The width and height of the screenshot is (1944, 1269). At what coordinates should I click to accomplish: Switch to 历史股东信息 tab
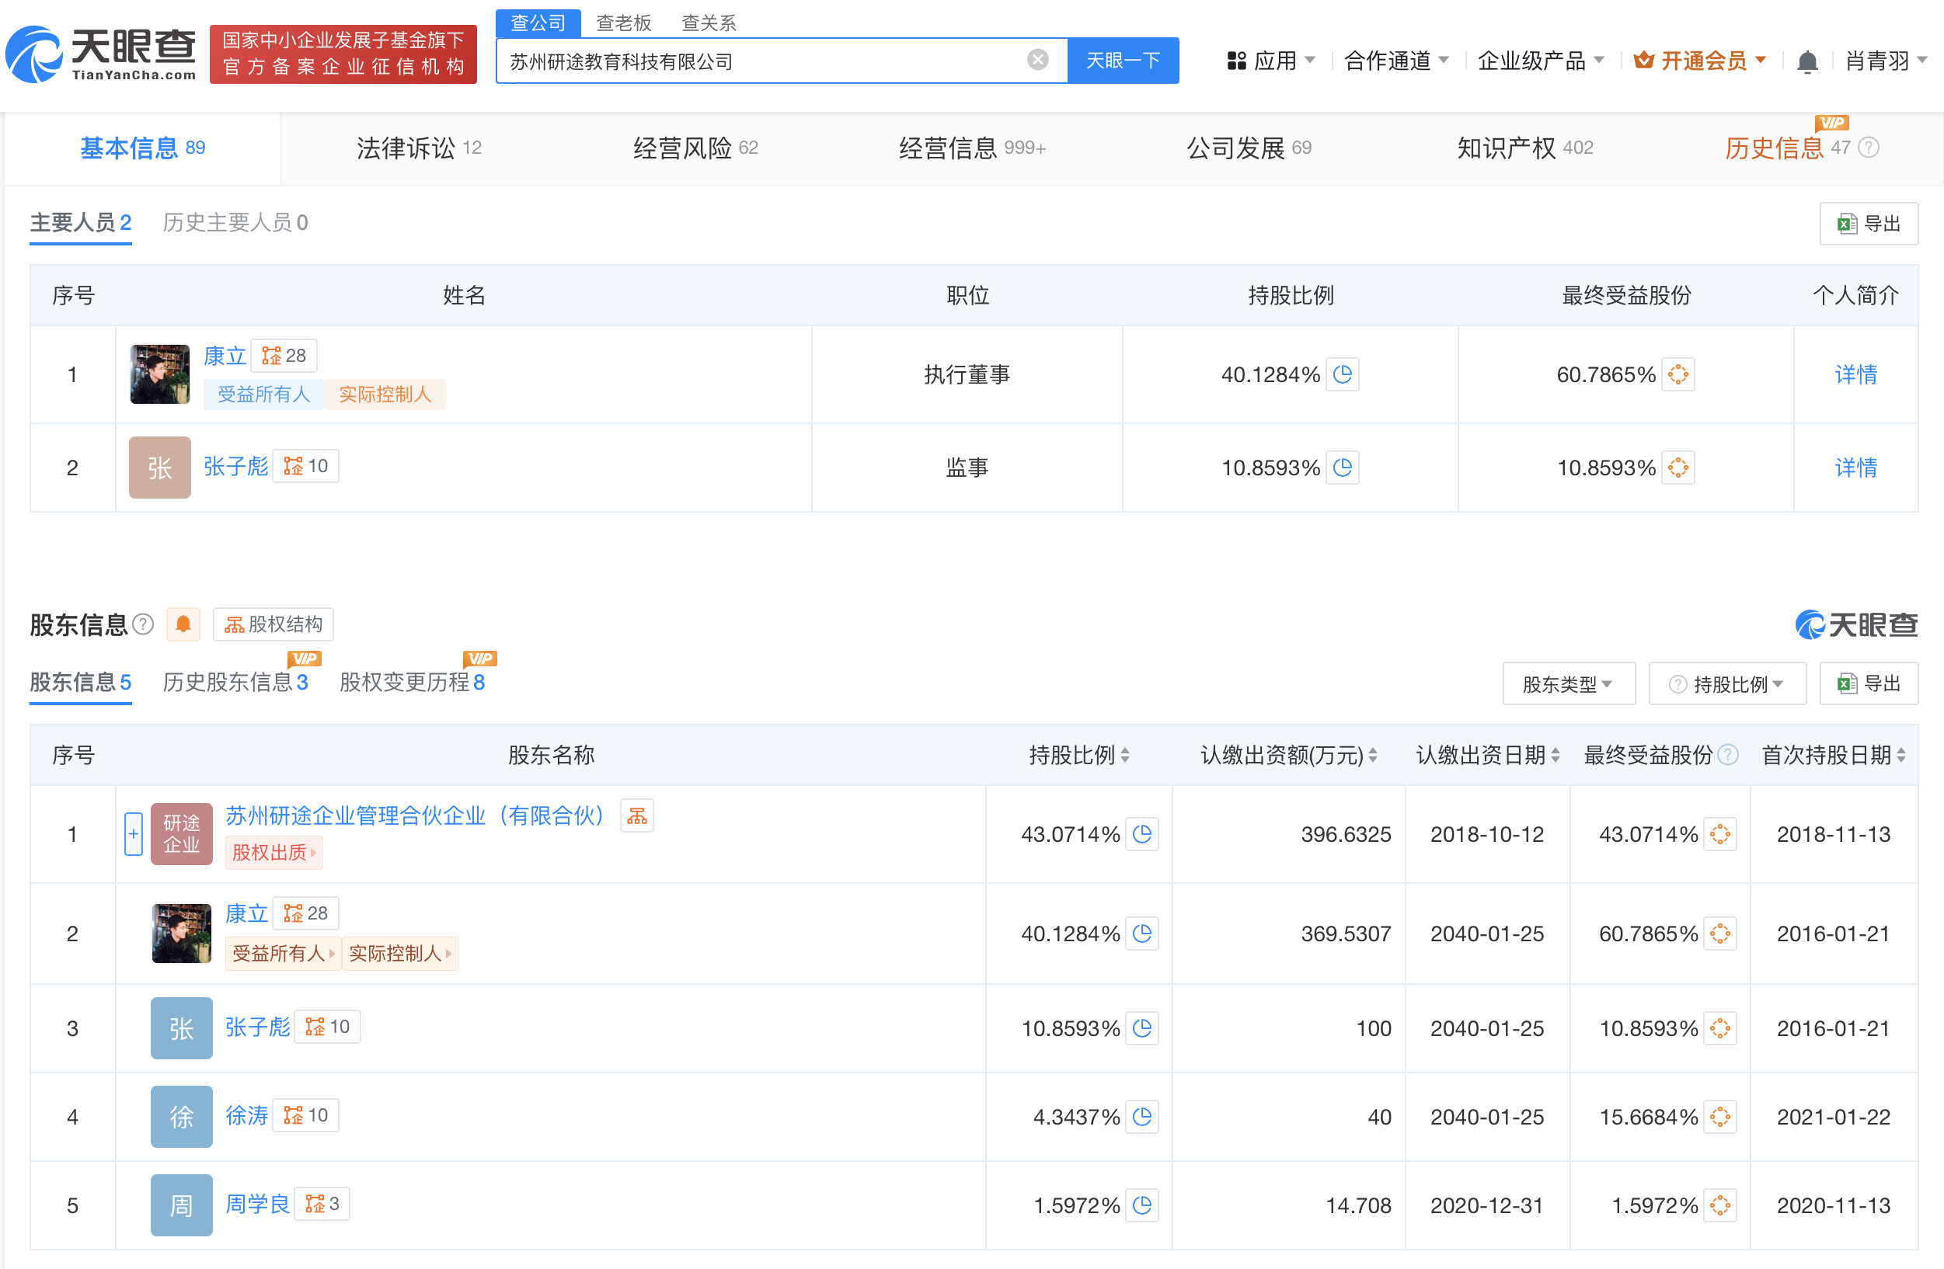pyautogui.click(x=235, y=683)
